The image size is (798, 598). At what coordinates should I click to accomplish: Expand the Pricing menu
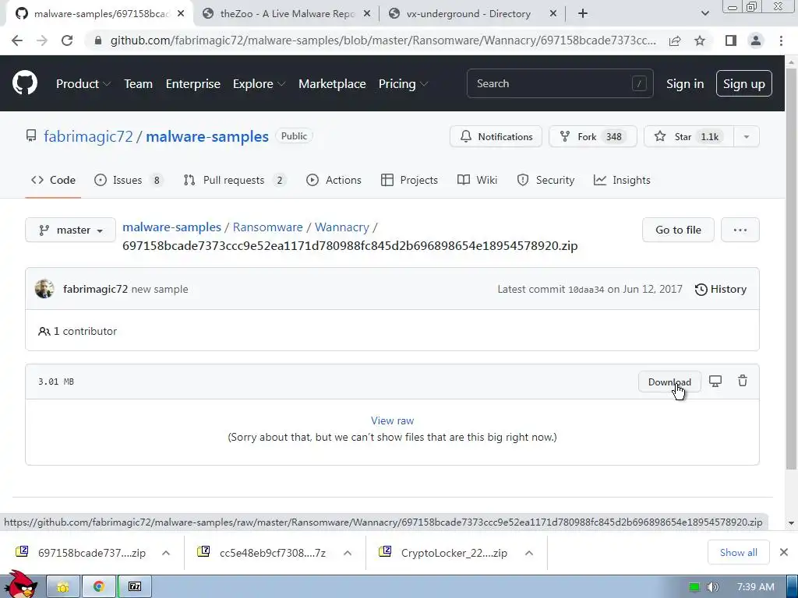(403, 84)
